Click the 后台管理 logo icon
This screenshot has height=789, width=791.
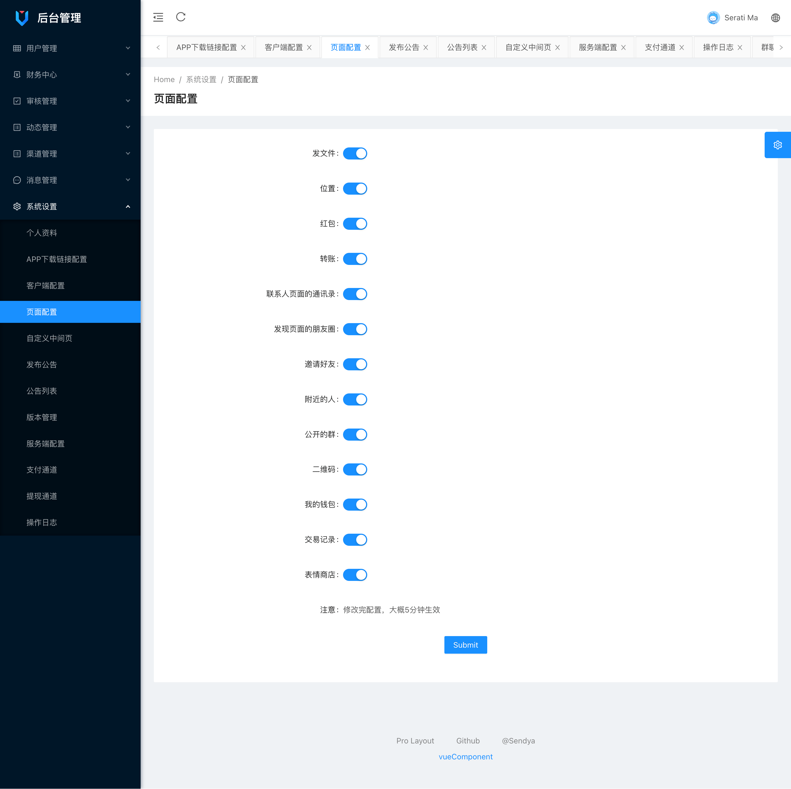[22, 18]
